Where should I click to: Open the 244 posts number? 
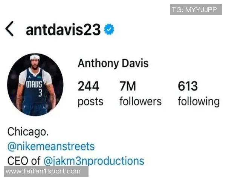point(89,86)
